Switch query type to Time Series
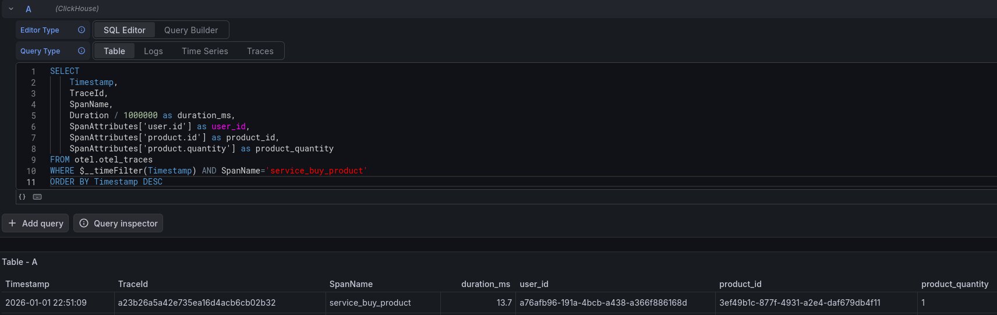This screenshot has width=997, height=315. pyautogui.click(x=204, y=51)
